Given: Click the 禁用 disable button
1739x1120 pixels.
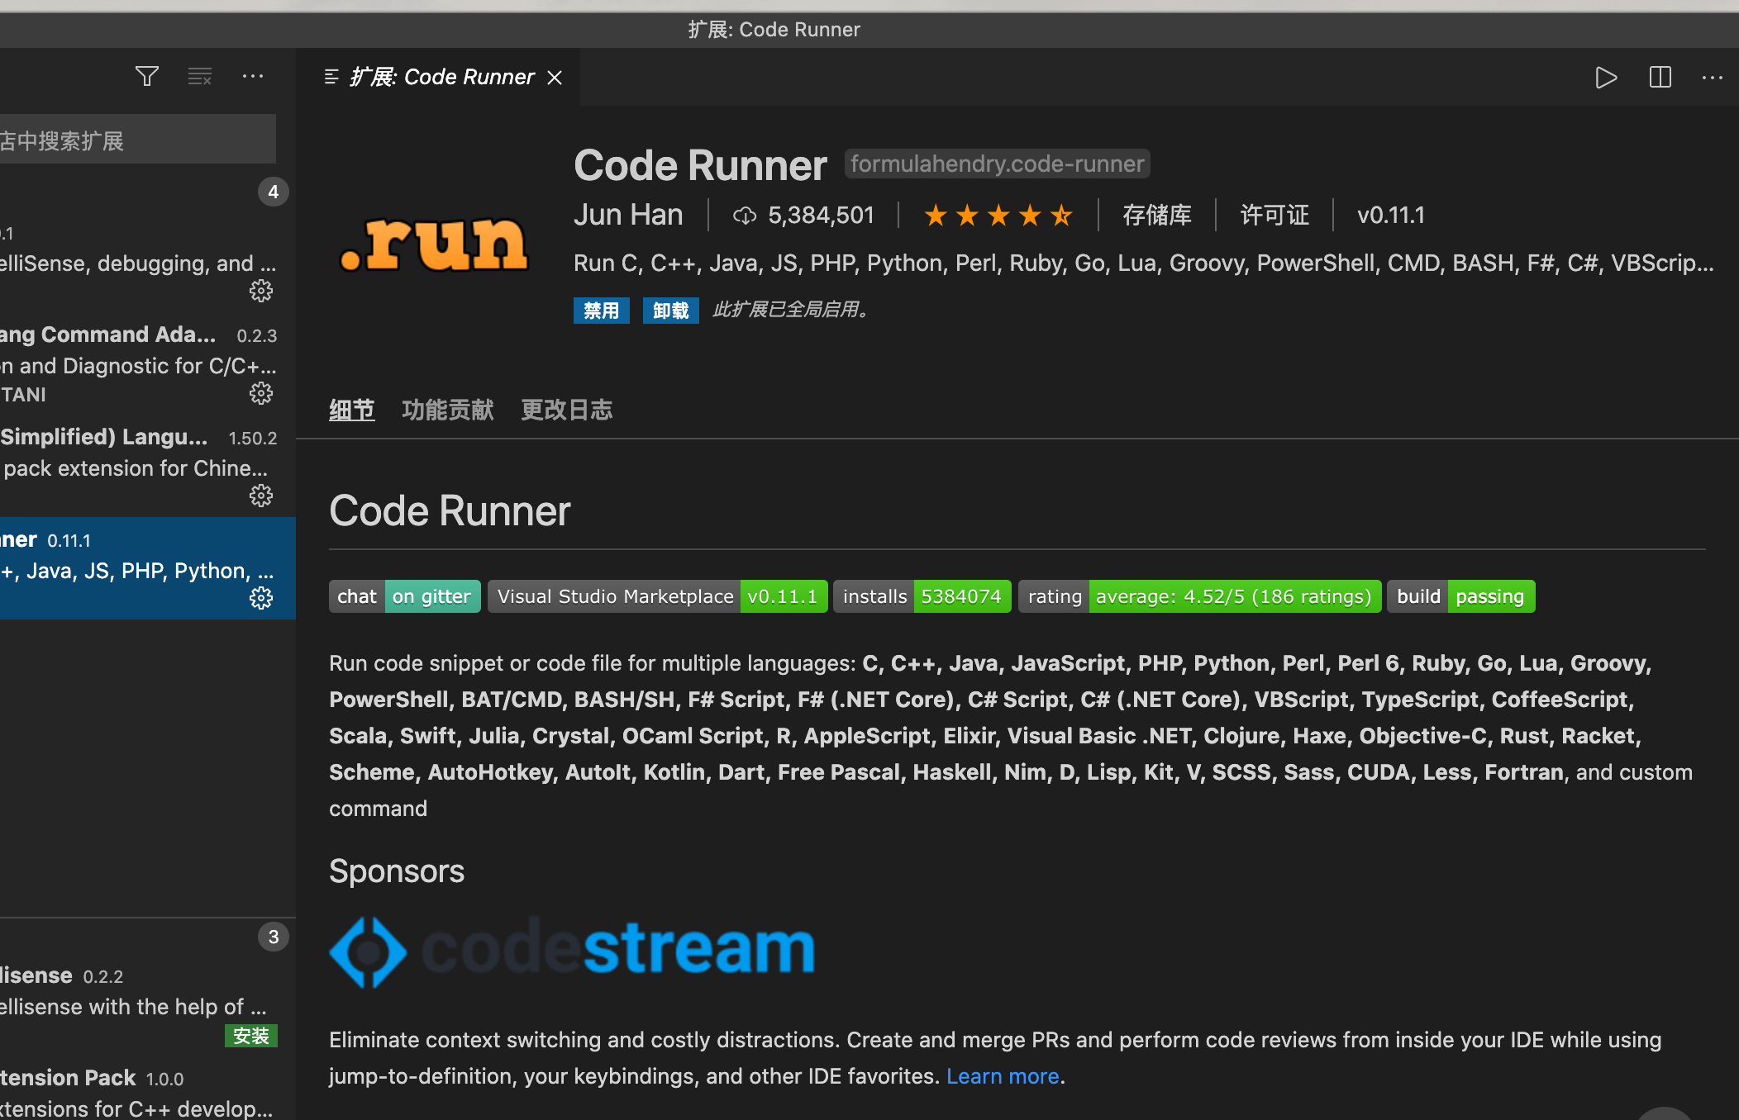Looking at the screenshot, I should click(601, 311).
